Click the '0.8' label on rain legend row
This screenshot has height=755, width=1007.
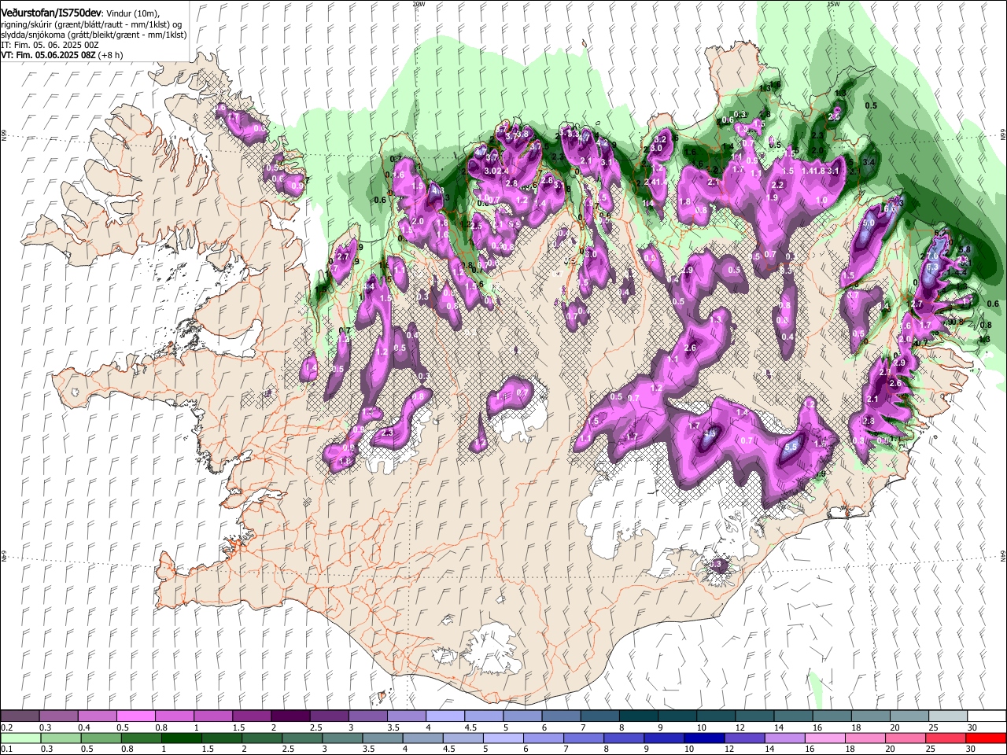[x=127, y=749]
